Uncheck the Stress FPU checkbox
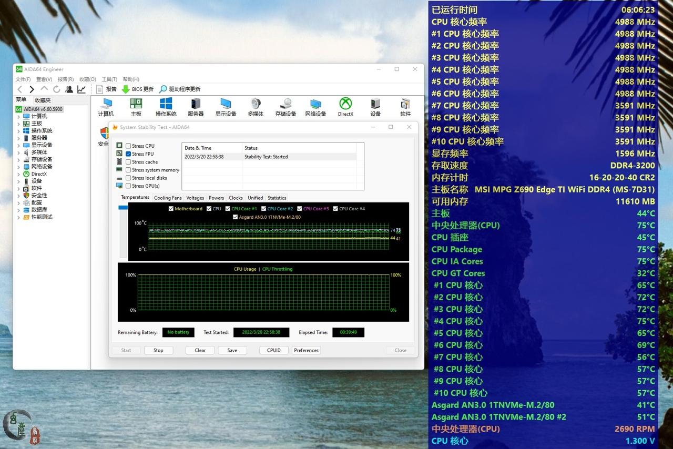This screenshot has width=673, height=449. [x=128, y=154]
